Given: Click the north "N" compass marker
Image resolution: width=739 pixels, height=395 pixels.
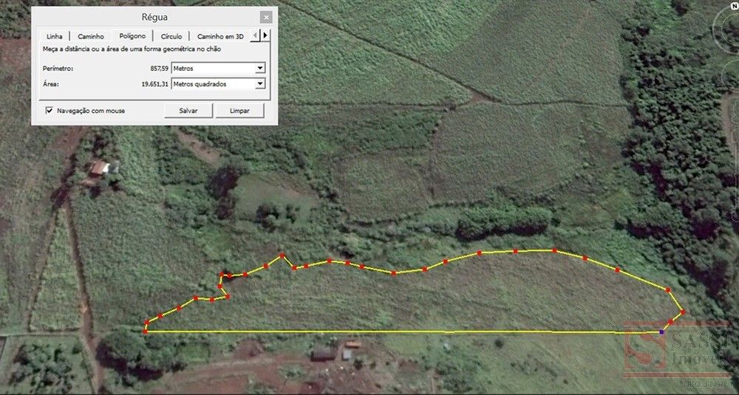Looking at the screenshot, I should (x=735, y=4).
